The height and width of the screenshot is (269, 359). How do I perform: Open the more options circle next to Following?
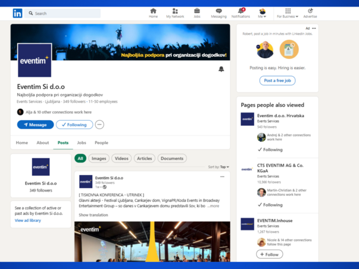pos(99,124)
